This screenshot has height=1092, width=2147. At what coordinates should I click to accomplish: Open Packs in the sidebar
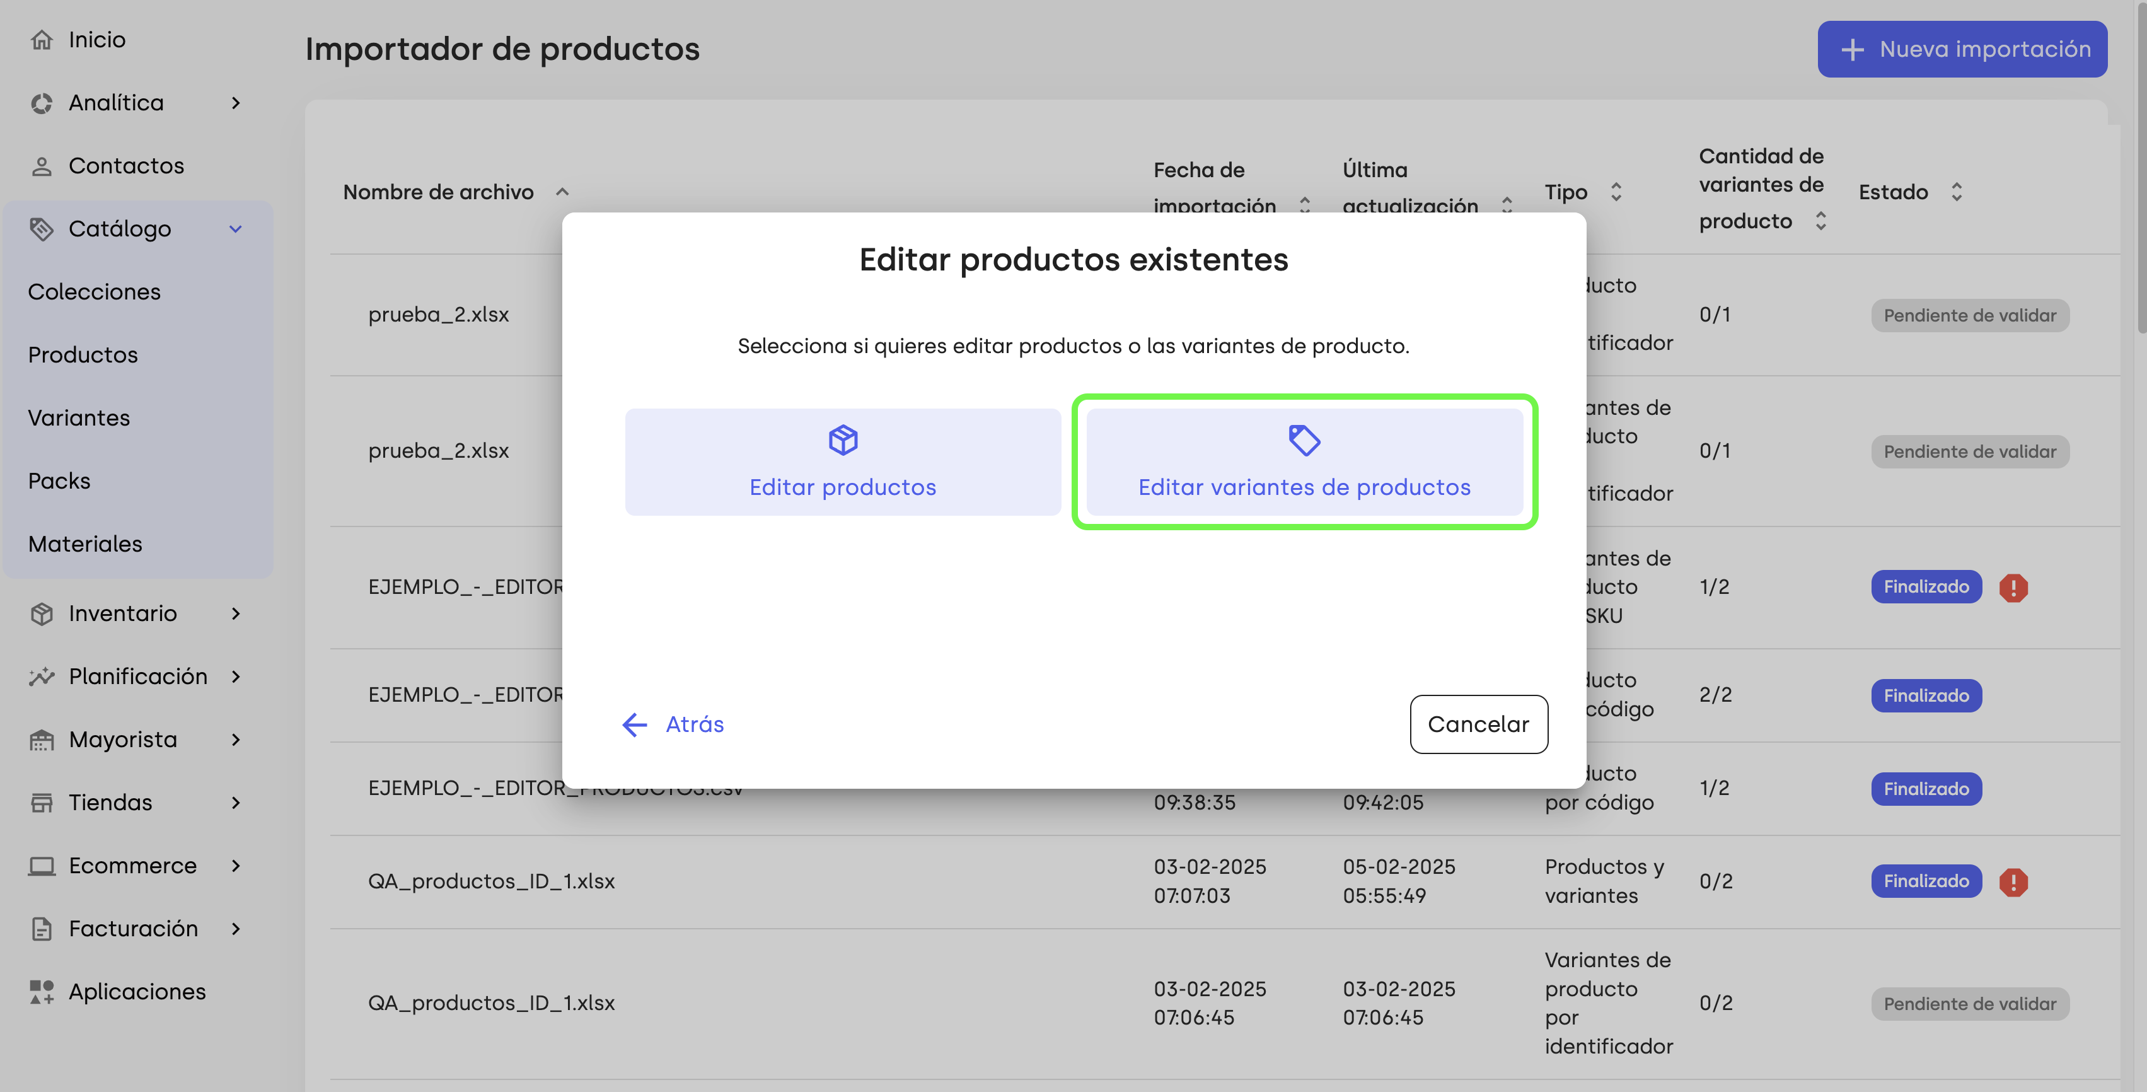coord(59,481)
